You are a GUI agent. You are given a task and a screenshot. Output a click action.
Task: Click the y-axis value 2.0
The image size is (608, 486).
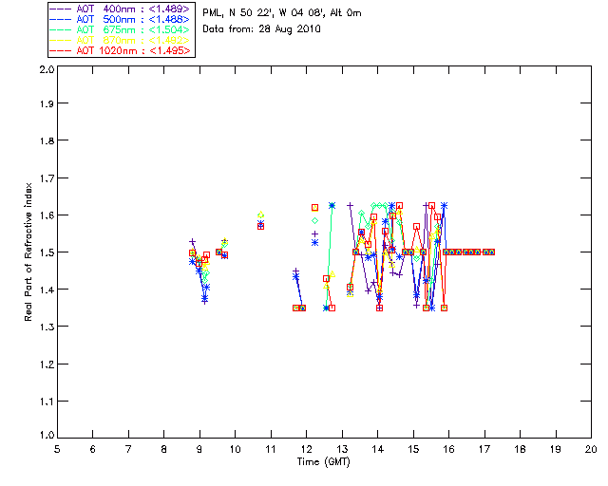pos(47,70)
